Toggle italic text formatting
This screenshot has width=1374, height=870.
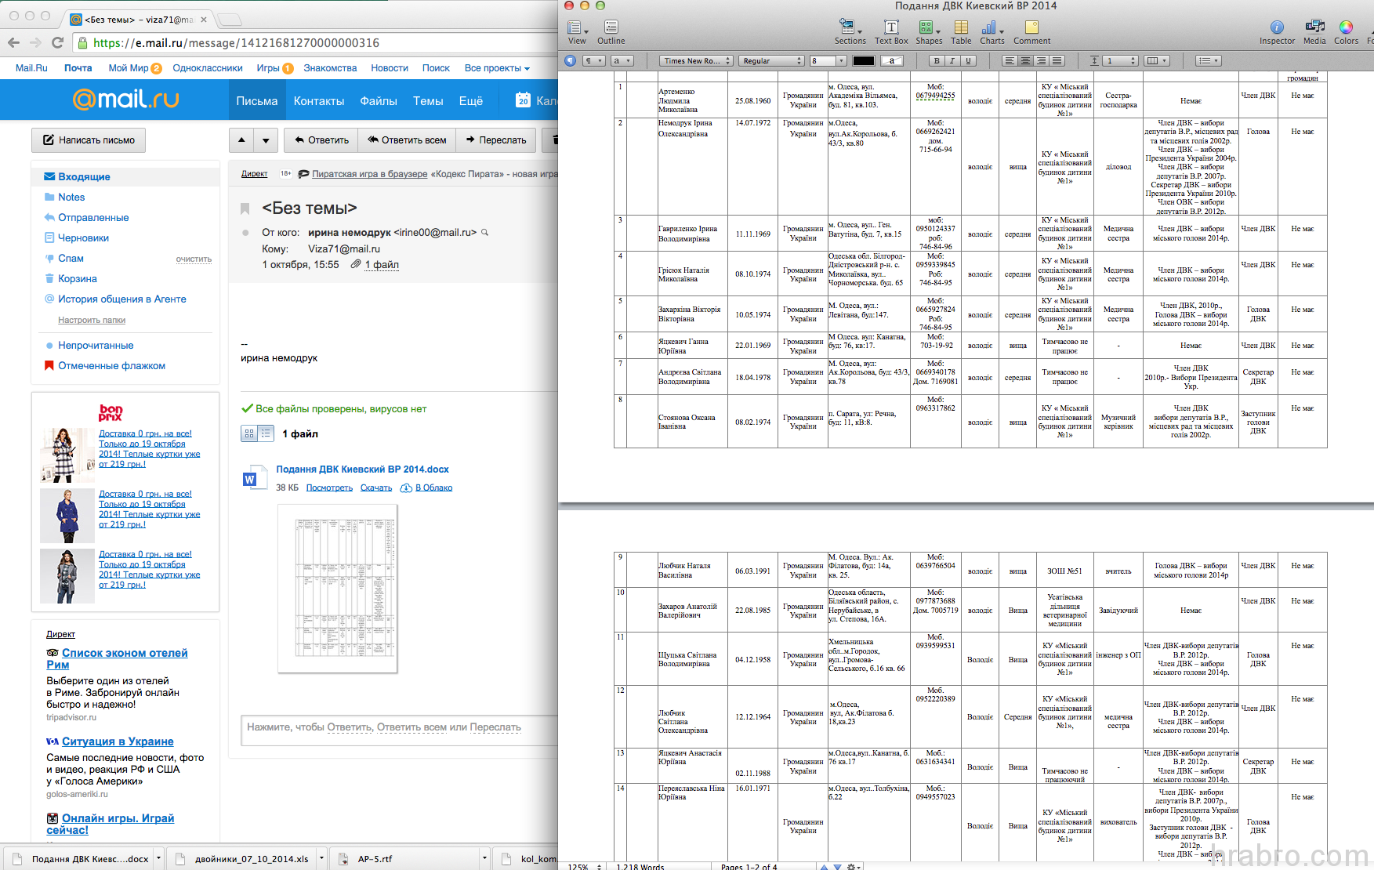952,61
